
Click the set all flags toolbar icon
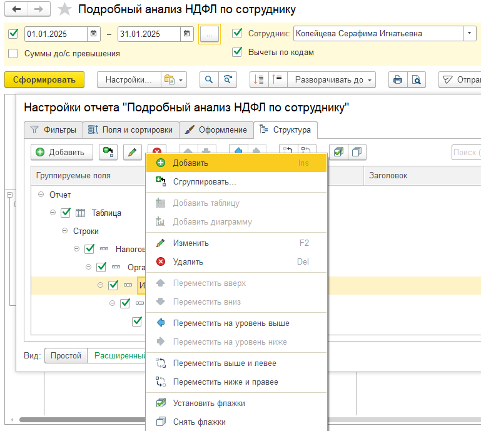[x=338, y=152]
